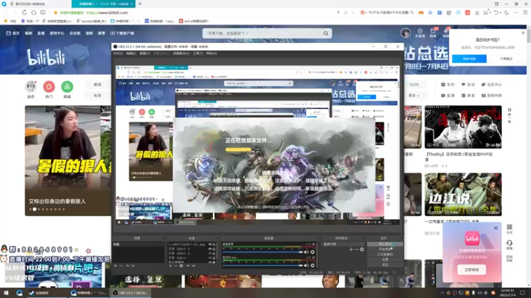Go to browser home page icon
The width and height of the screenshot is (531, 298).
click(34, 13)
